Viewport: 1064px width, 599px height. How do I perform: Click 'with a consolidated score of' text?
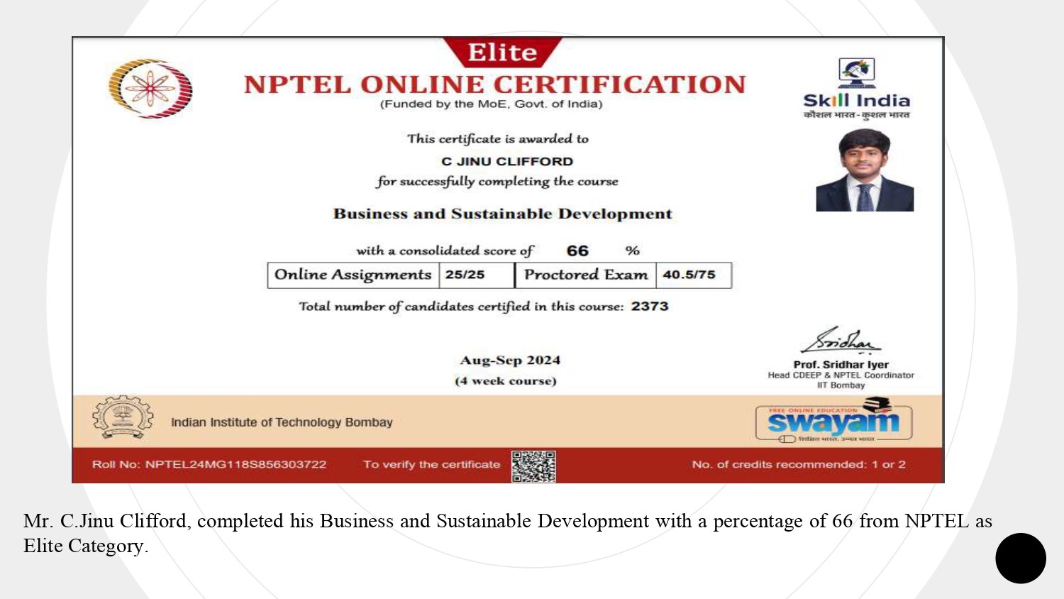(x=444, y=251)
